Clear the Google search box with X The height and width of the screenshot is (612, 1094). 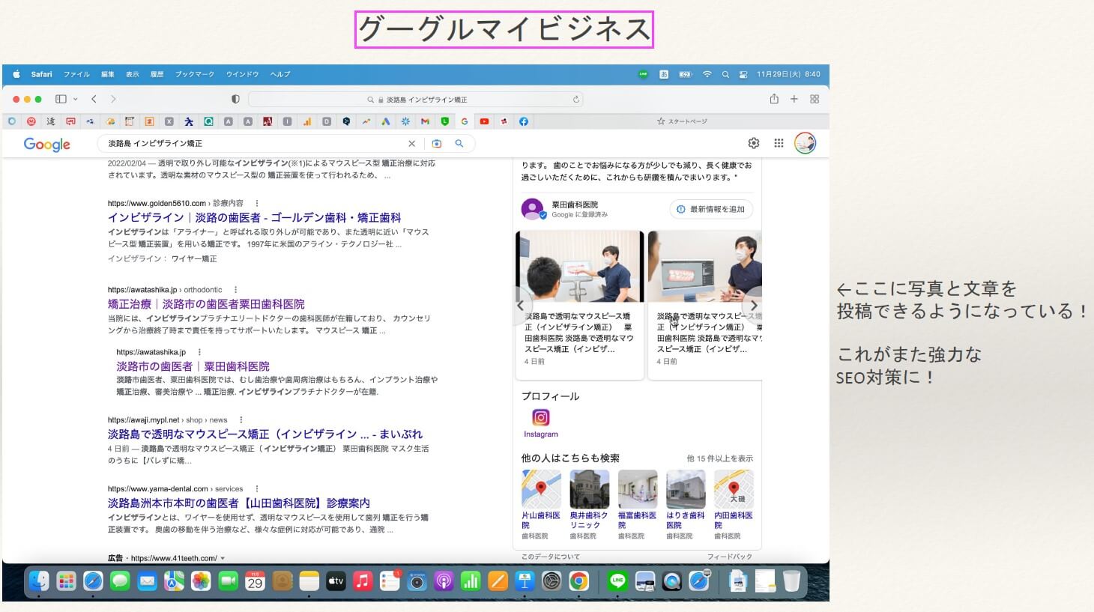(411, 143)
